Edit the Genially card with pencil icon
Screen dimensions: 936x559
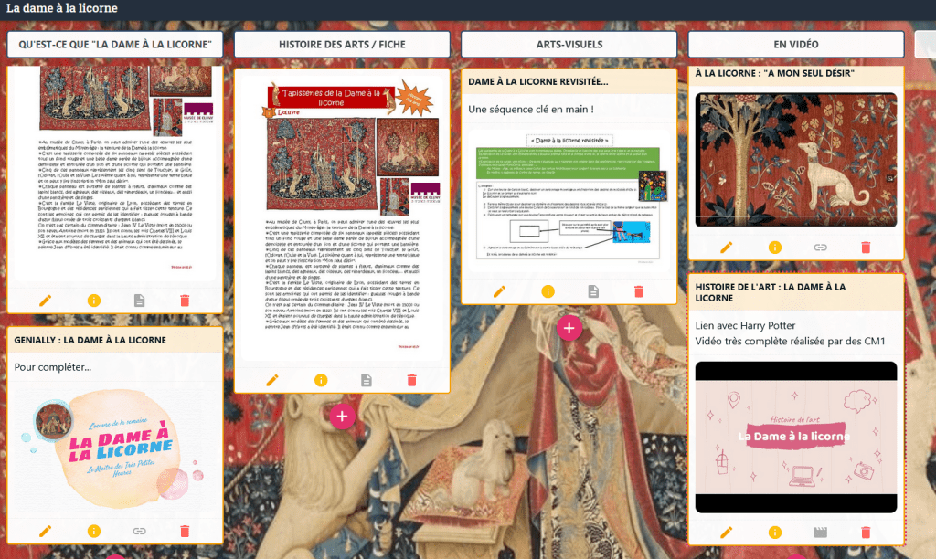[46, 531]
